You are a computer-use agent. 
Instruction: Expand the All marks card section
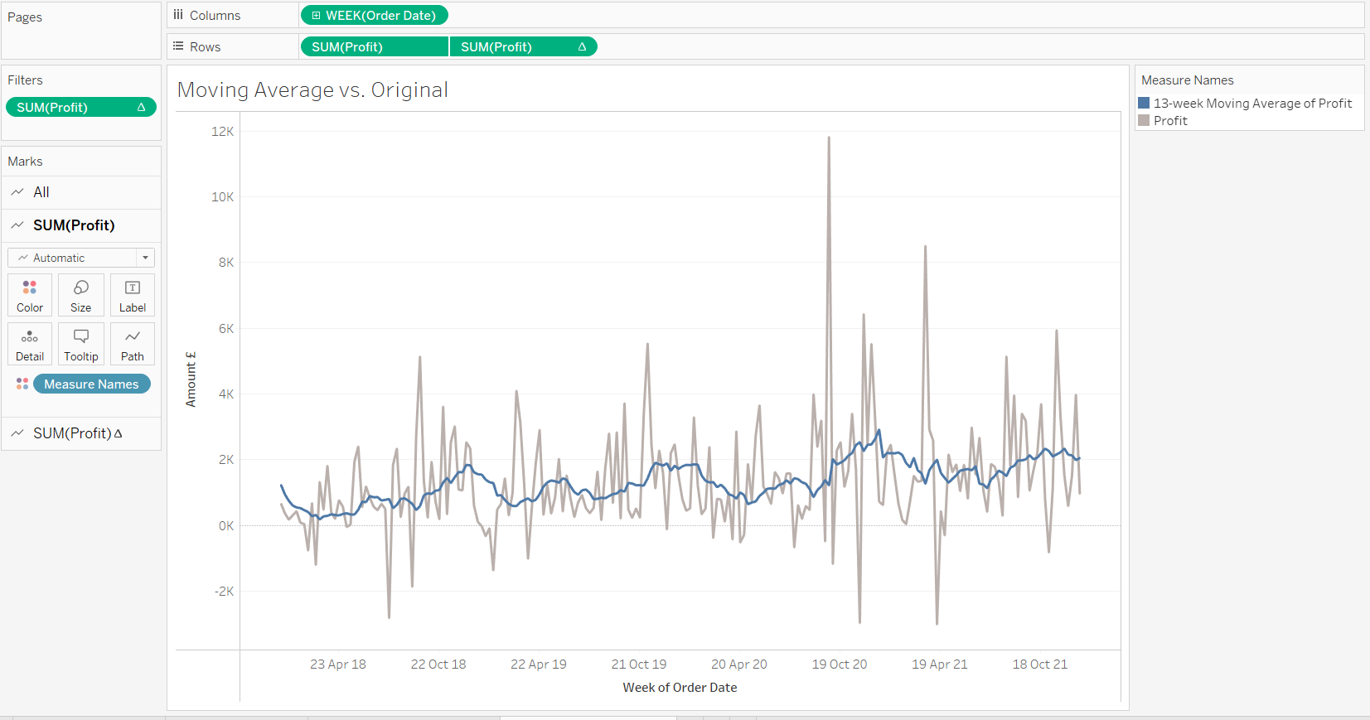coord(41,192)
